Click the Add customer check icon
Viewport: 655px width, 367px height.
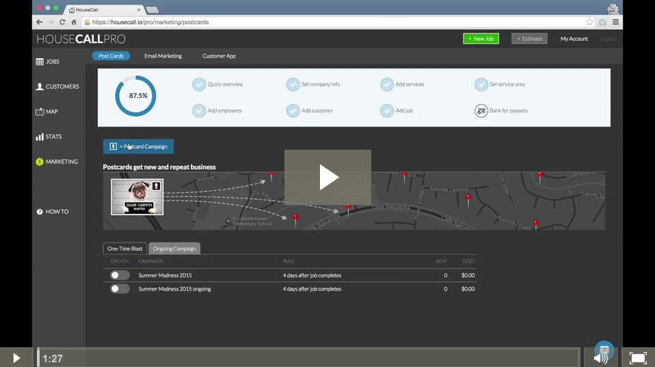293,111
